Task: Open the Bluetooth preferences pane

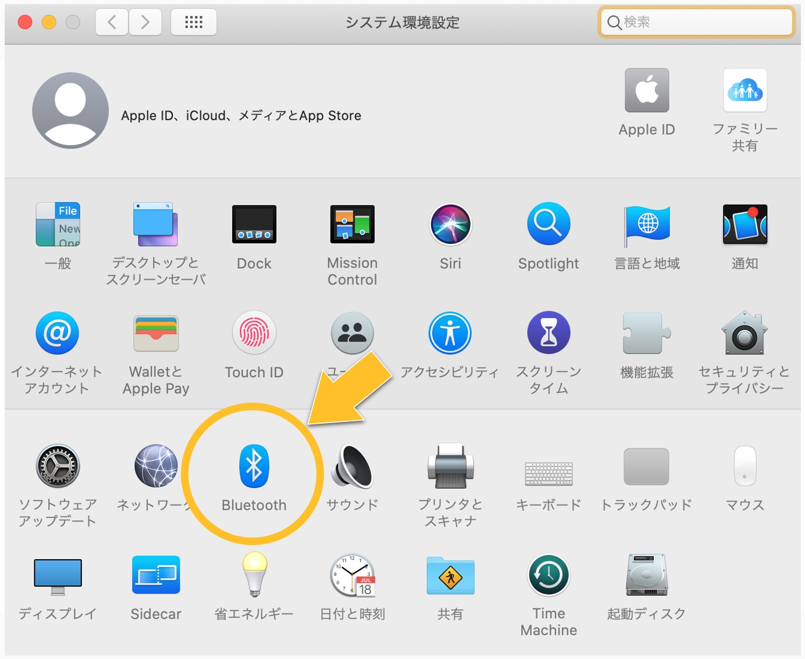Action: [x=254, y=466]
